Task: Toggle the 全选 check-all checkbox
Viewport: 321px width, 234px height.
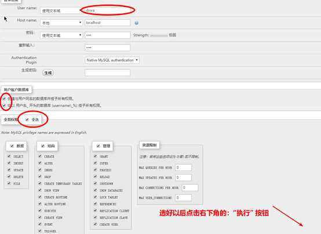Action: tap(27, 120)
